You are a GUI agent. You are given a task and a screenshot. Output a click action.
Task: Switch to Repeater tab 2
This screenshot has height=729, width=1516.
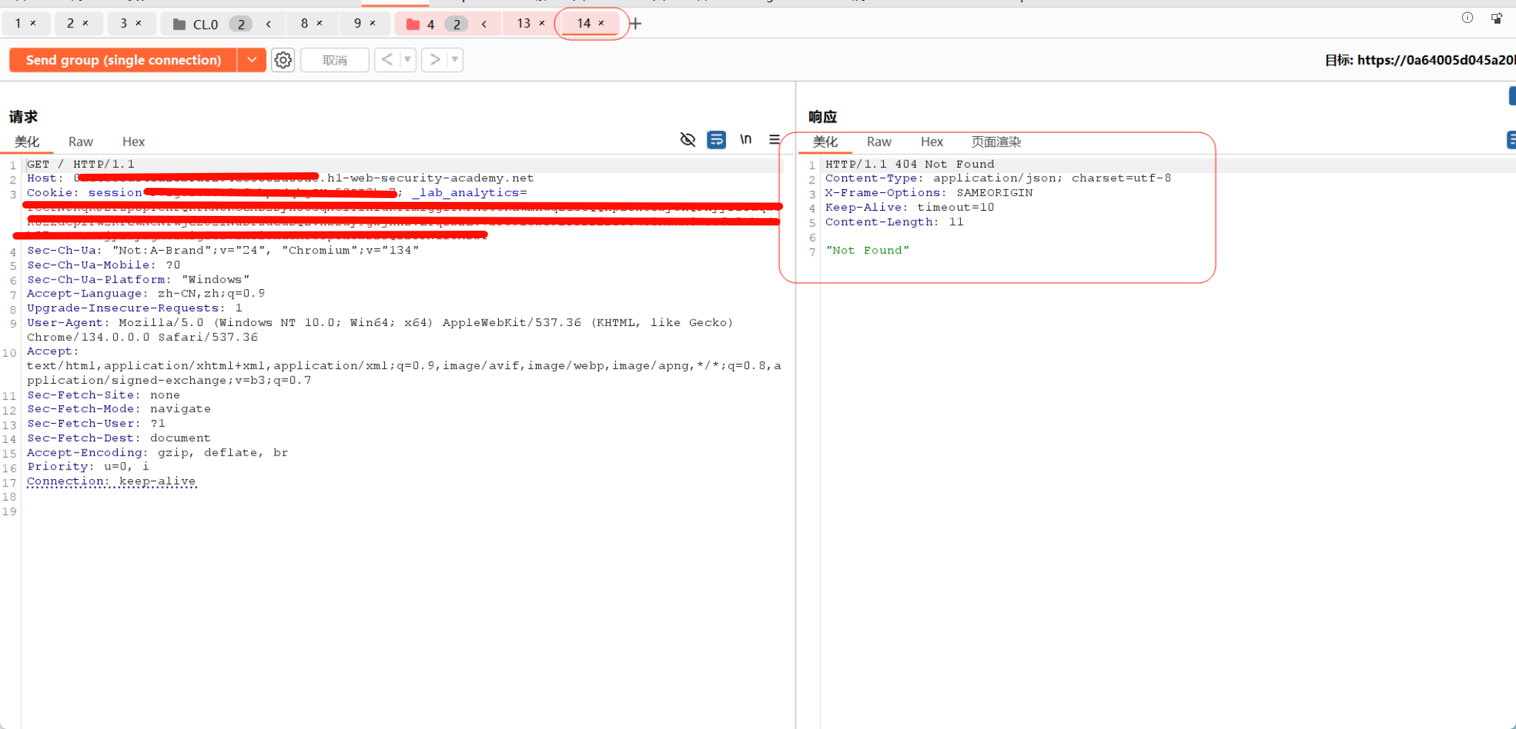click(70, 24)
